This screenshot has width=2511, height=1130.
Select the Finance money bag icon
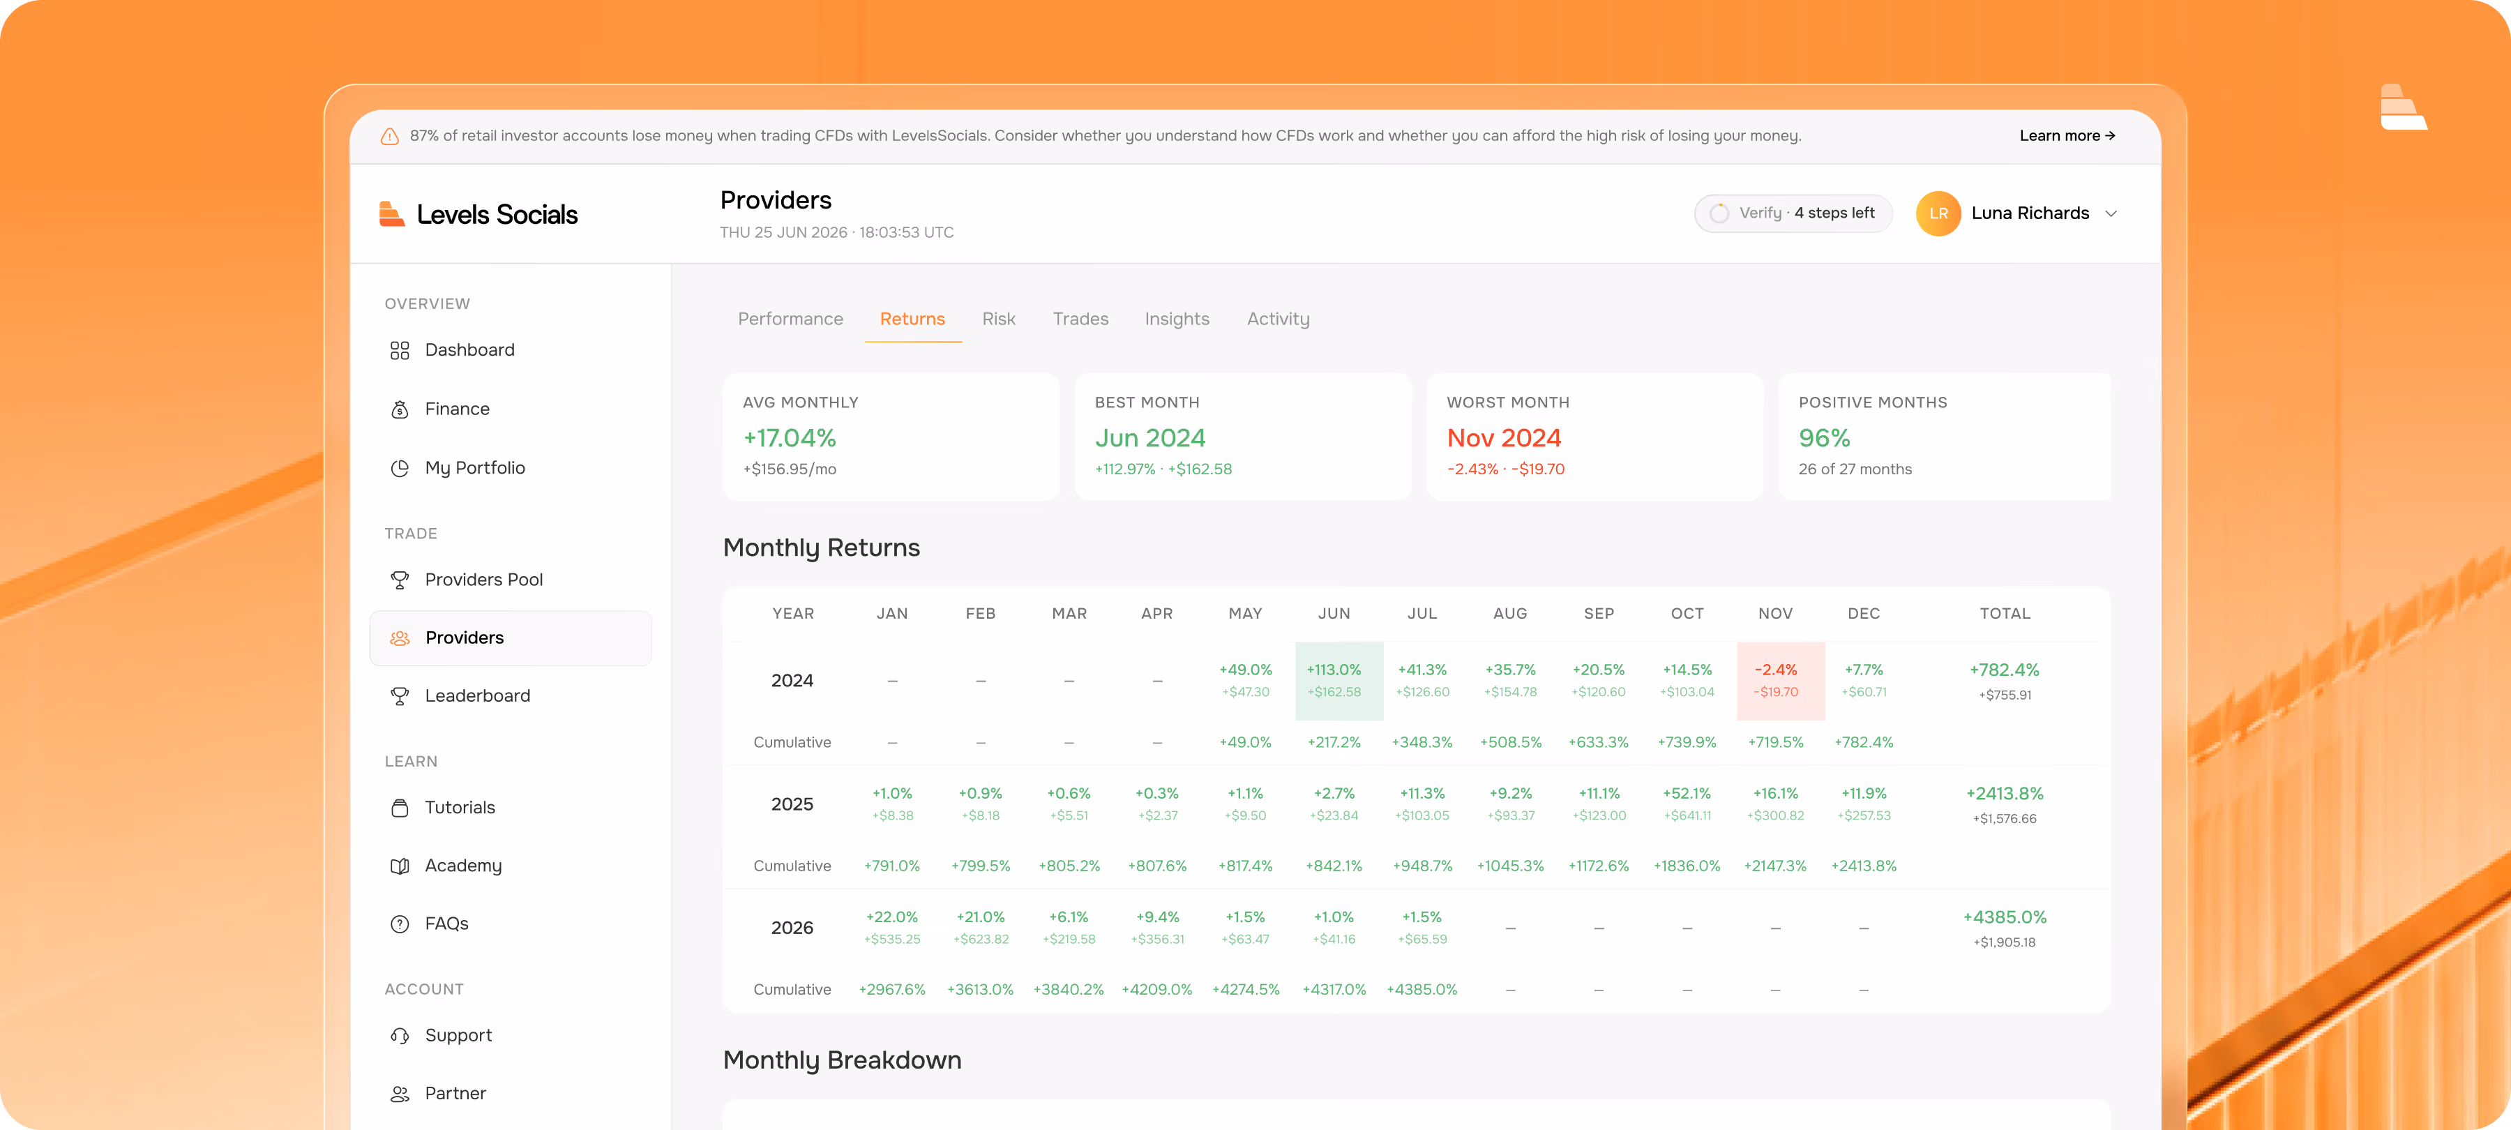tap(400, 409)
